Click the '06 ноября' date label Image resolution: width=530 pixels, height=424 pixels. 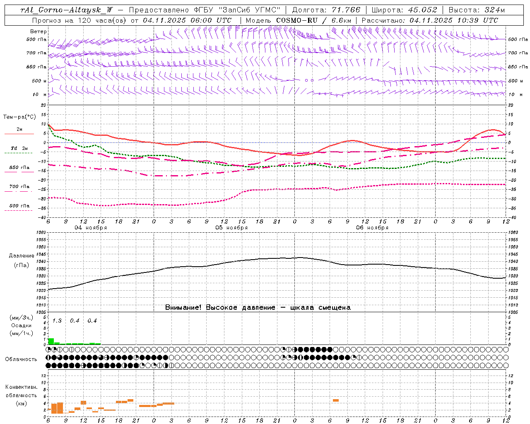372,228
